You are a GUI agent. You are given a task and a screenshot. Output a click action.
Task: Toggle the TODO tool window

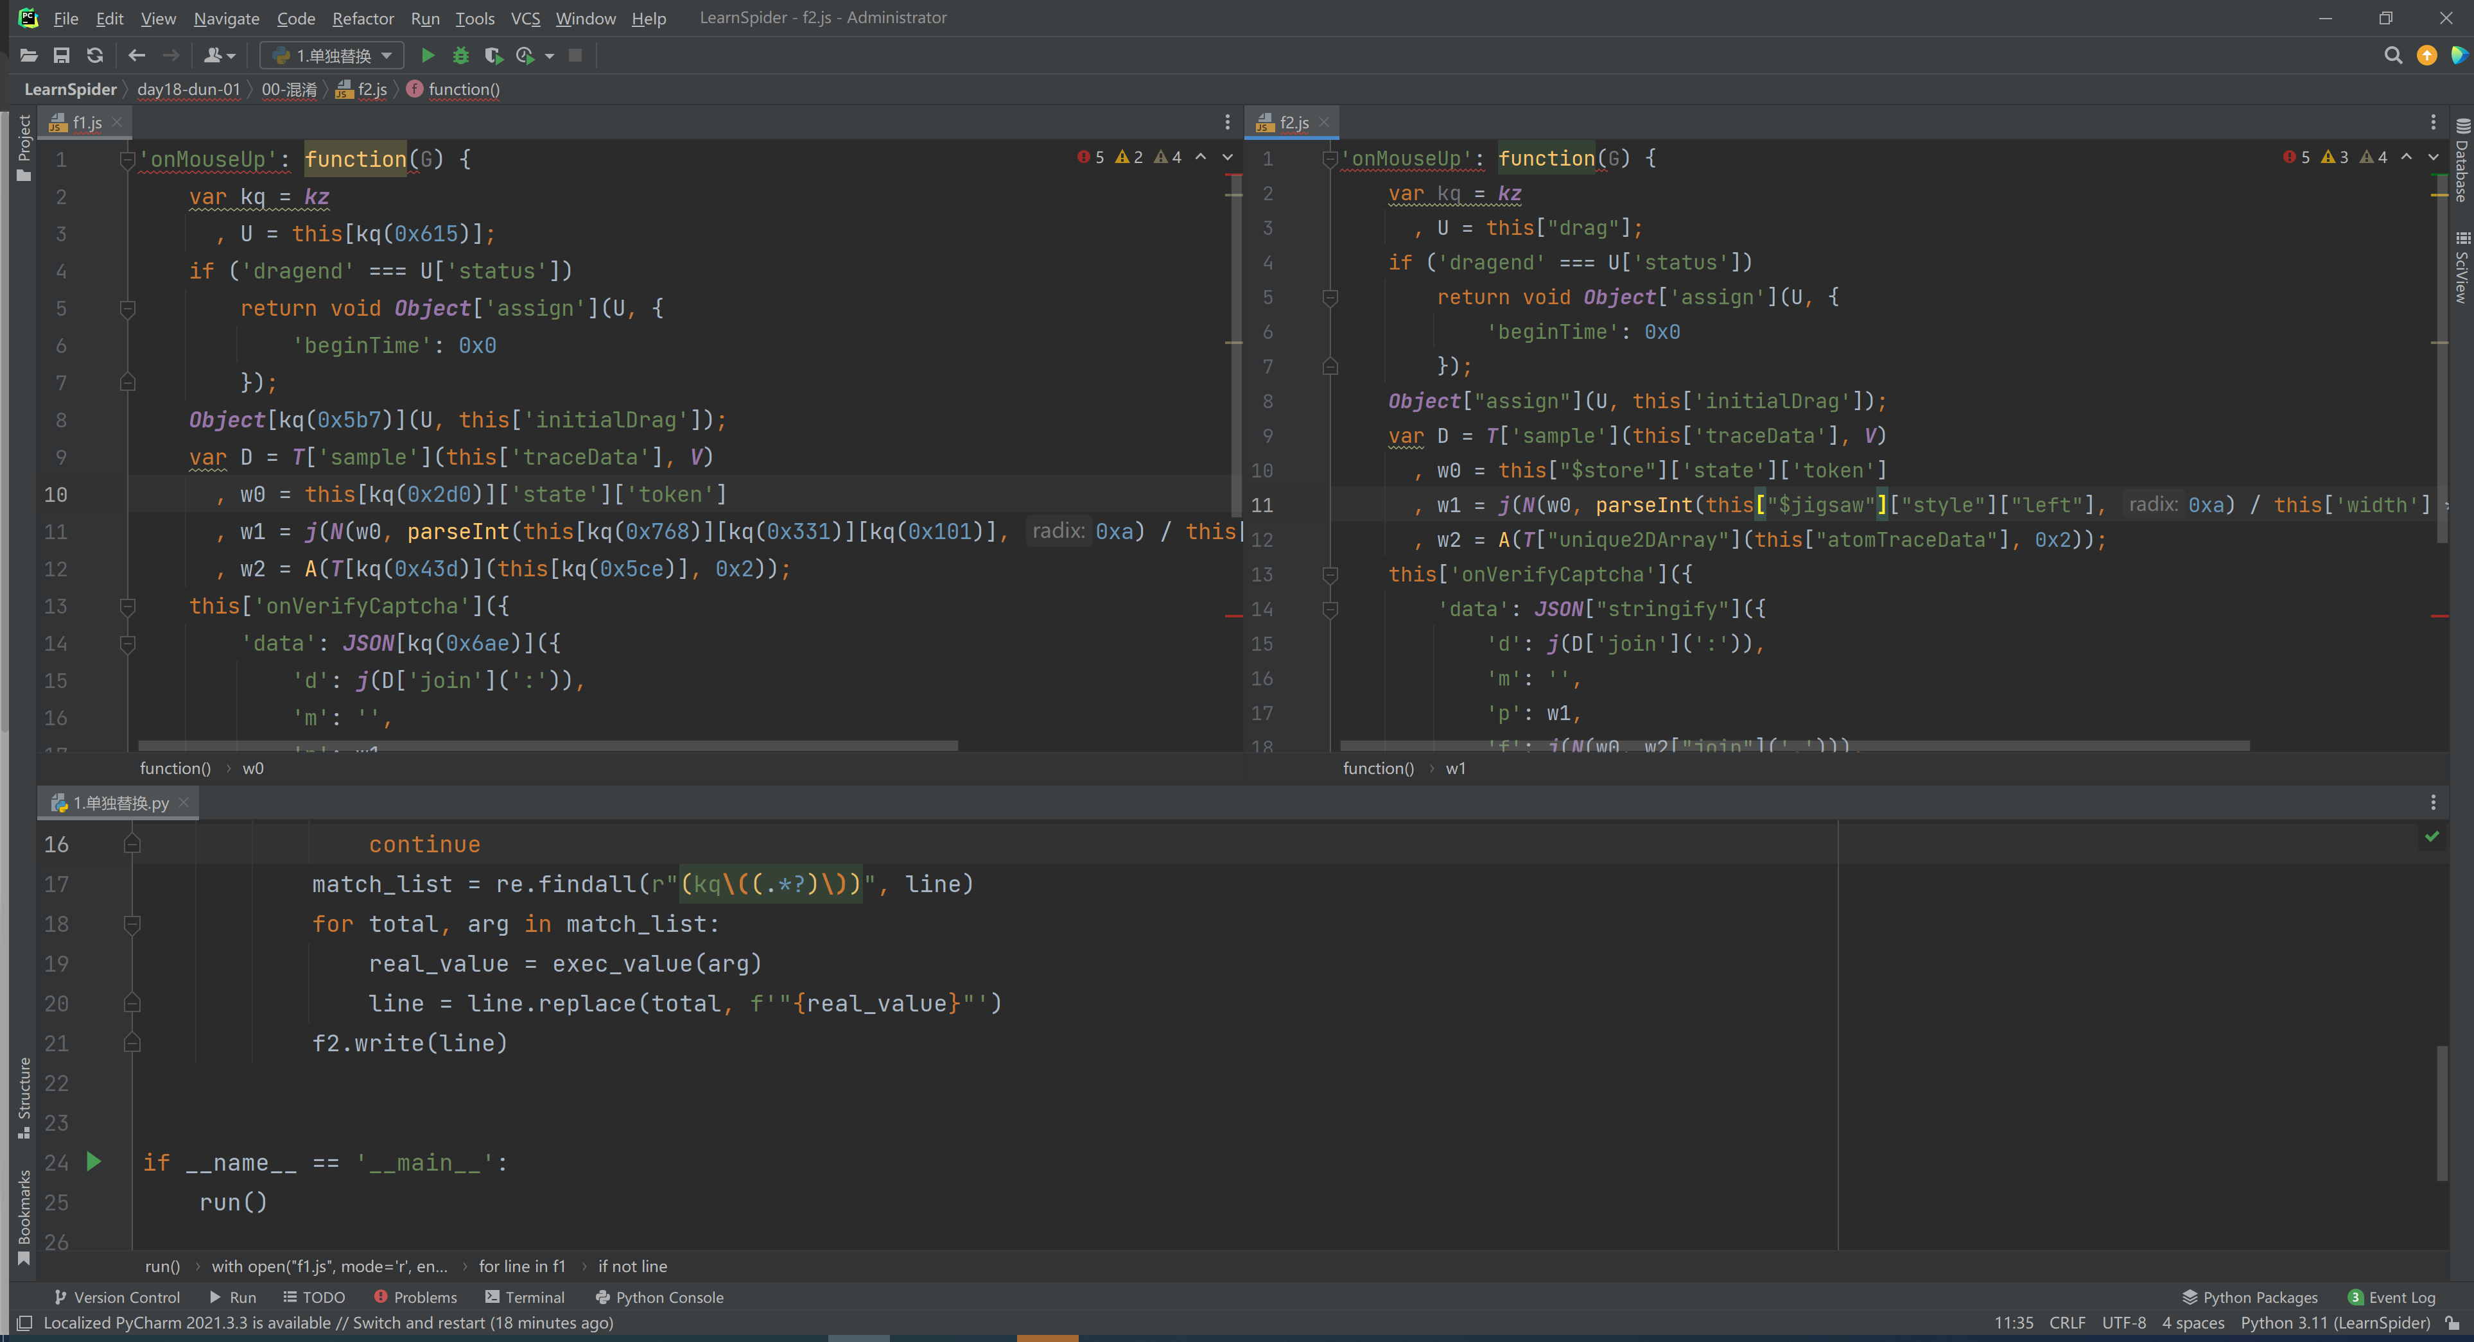(313, 1297)
